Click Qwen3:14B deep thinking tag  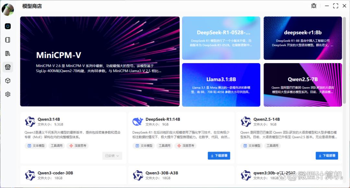(x=78, y=146)
